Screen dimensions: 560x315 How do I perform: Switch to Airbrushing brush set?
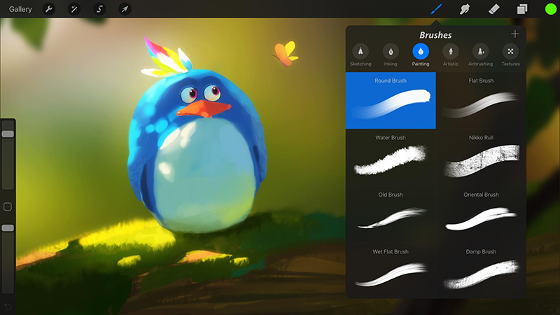[x=481, y=55]
